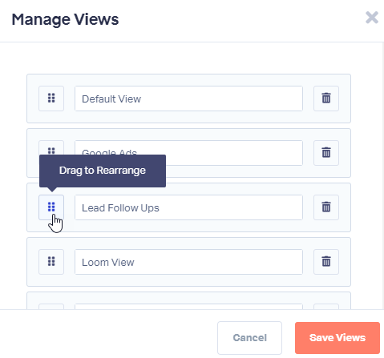The height and width of the screenshot is (358, 384).
Task: Click the Drag to Rearrange tooltip
Action: 103,171
